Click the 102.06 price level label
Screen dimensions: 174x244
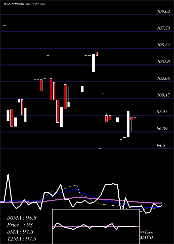(x=164, y=78)
